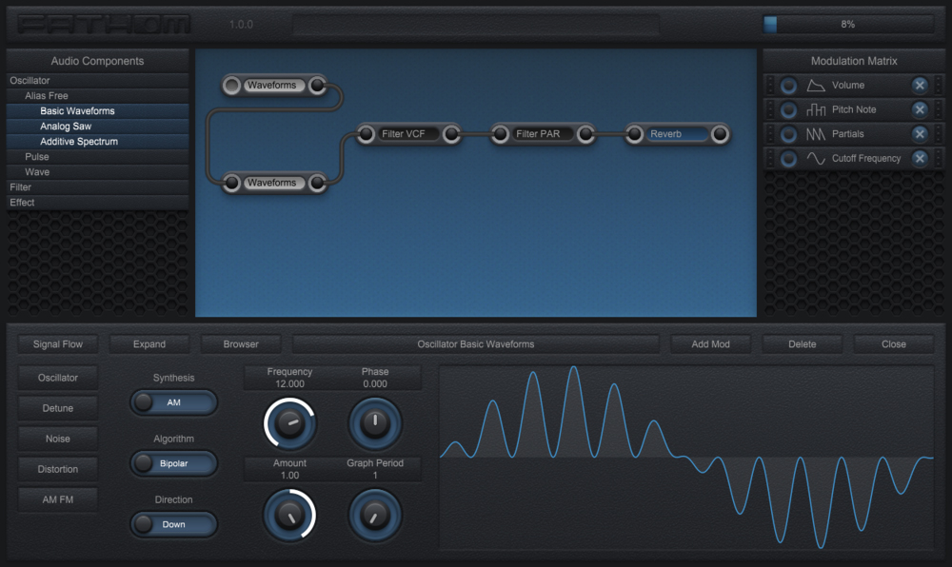
Task: Choose Basic Waveforms in Audio Components
Action: coord(97,111)
